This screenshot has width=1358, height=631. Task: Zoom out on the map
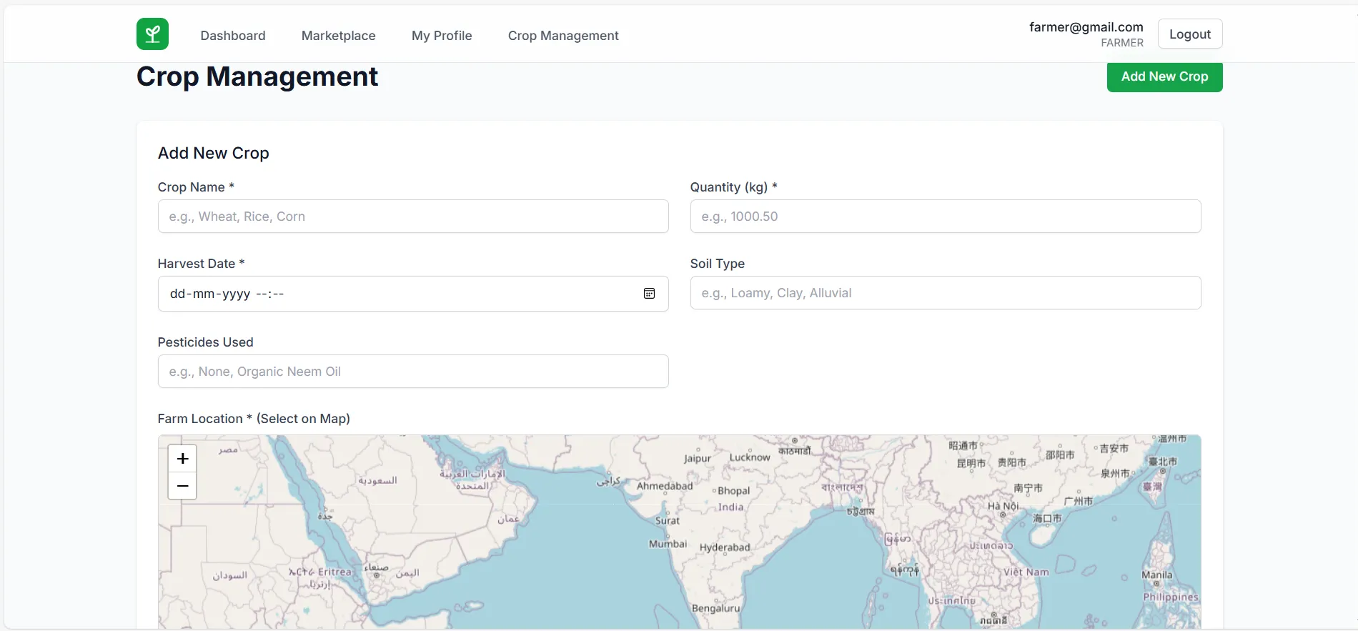pyautogui.click(x=182, y=486)
